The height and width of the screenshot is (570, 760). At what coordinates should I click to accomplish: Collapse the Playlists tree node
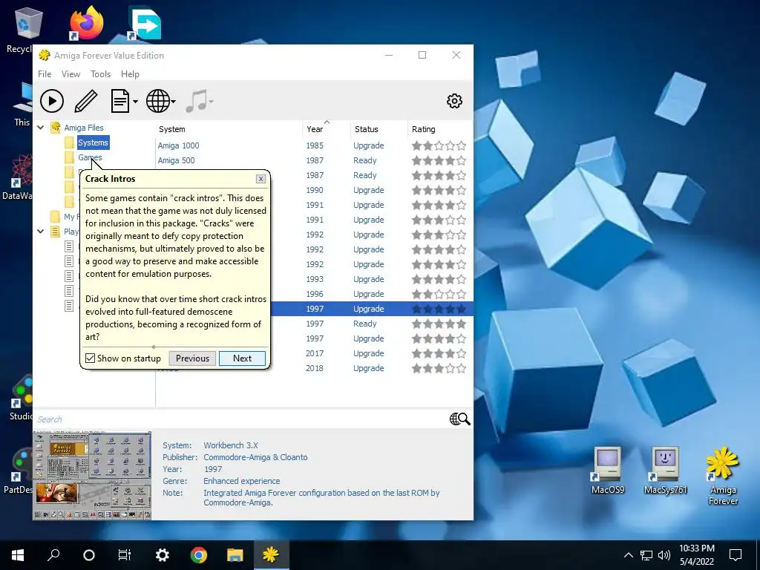click(41, 232)
